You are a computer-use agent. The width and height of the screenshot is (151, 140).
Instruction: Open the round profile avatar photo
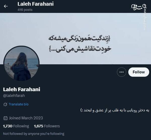coord(21,63)
